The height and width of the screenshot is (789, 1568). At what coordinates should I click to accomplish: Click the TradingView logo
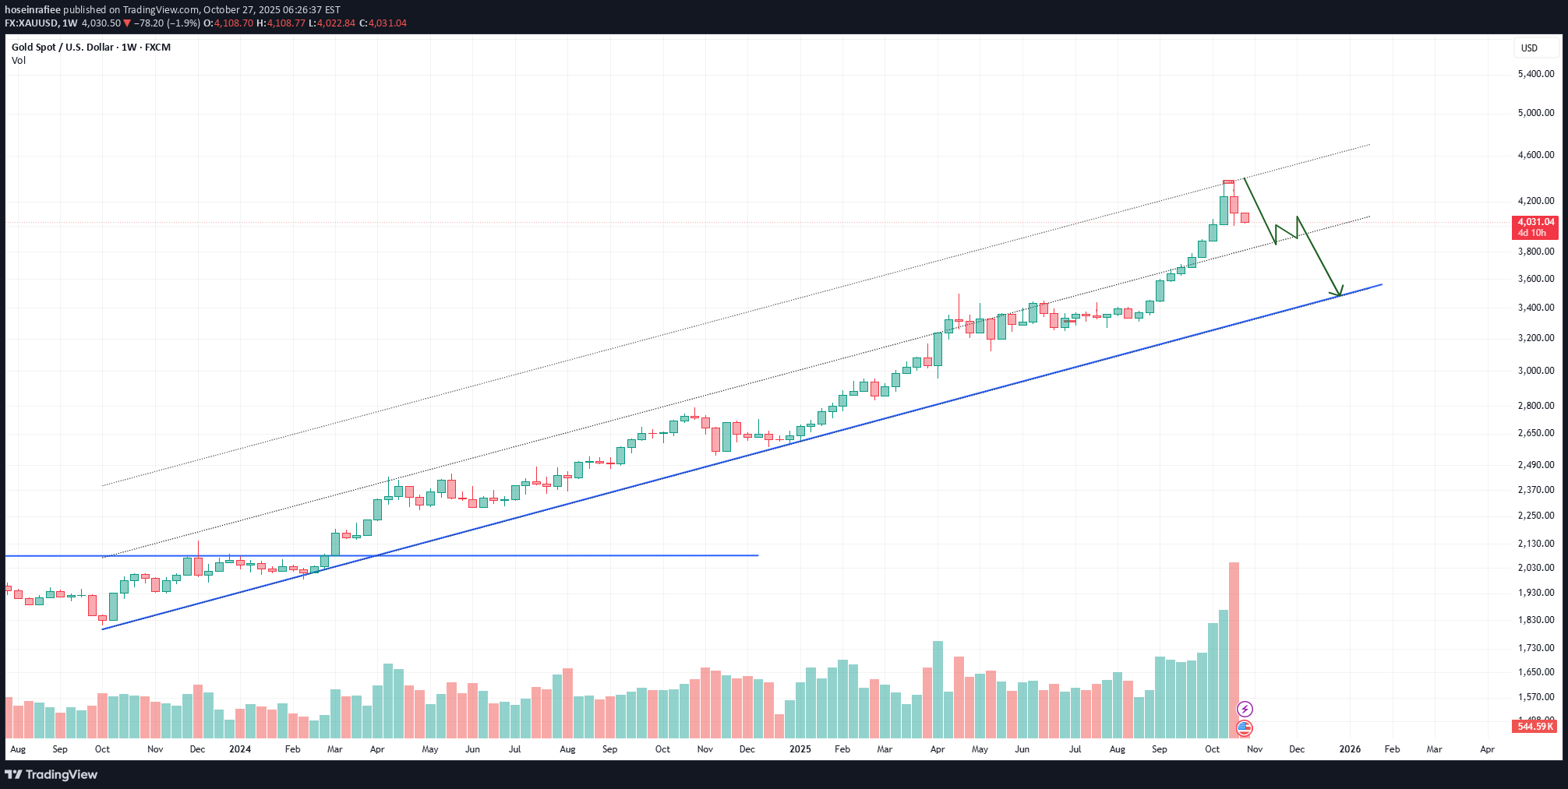[x=51, y=774]
